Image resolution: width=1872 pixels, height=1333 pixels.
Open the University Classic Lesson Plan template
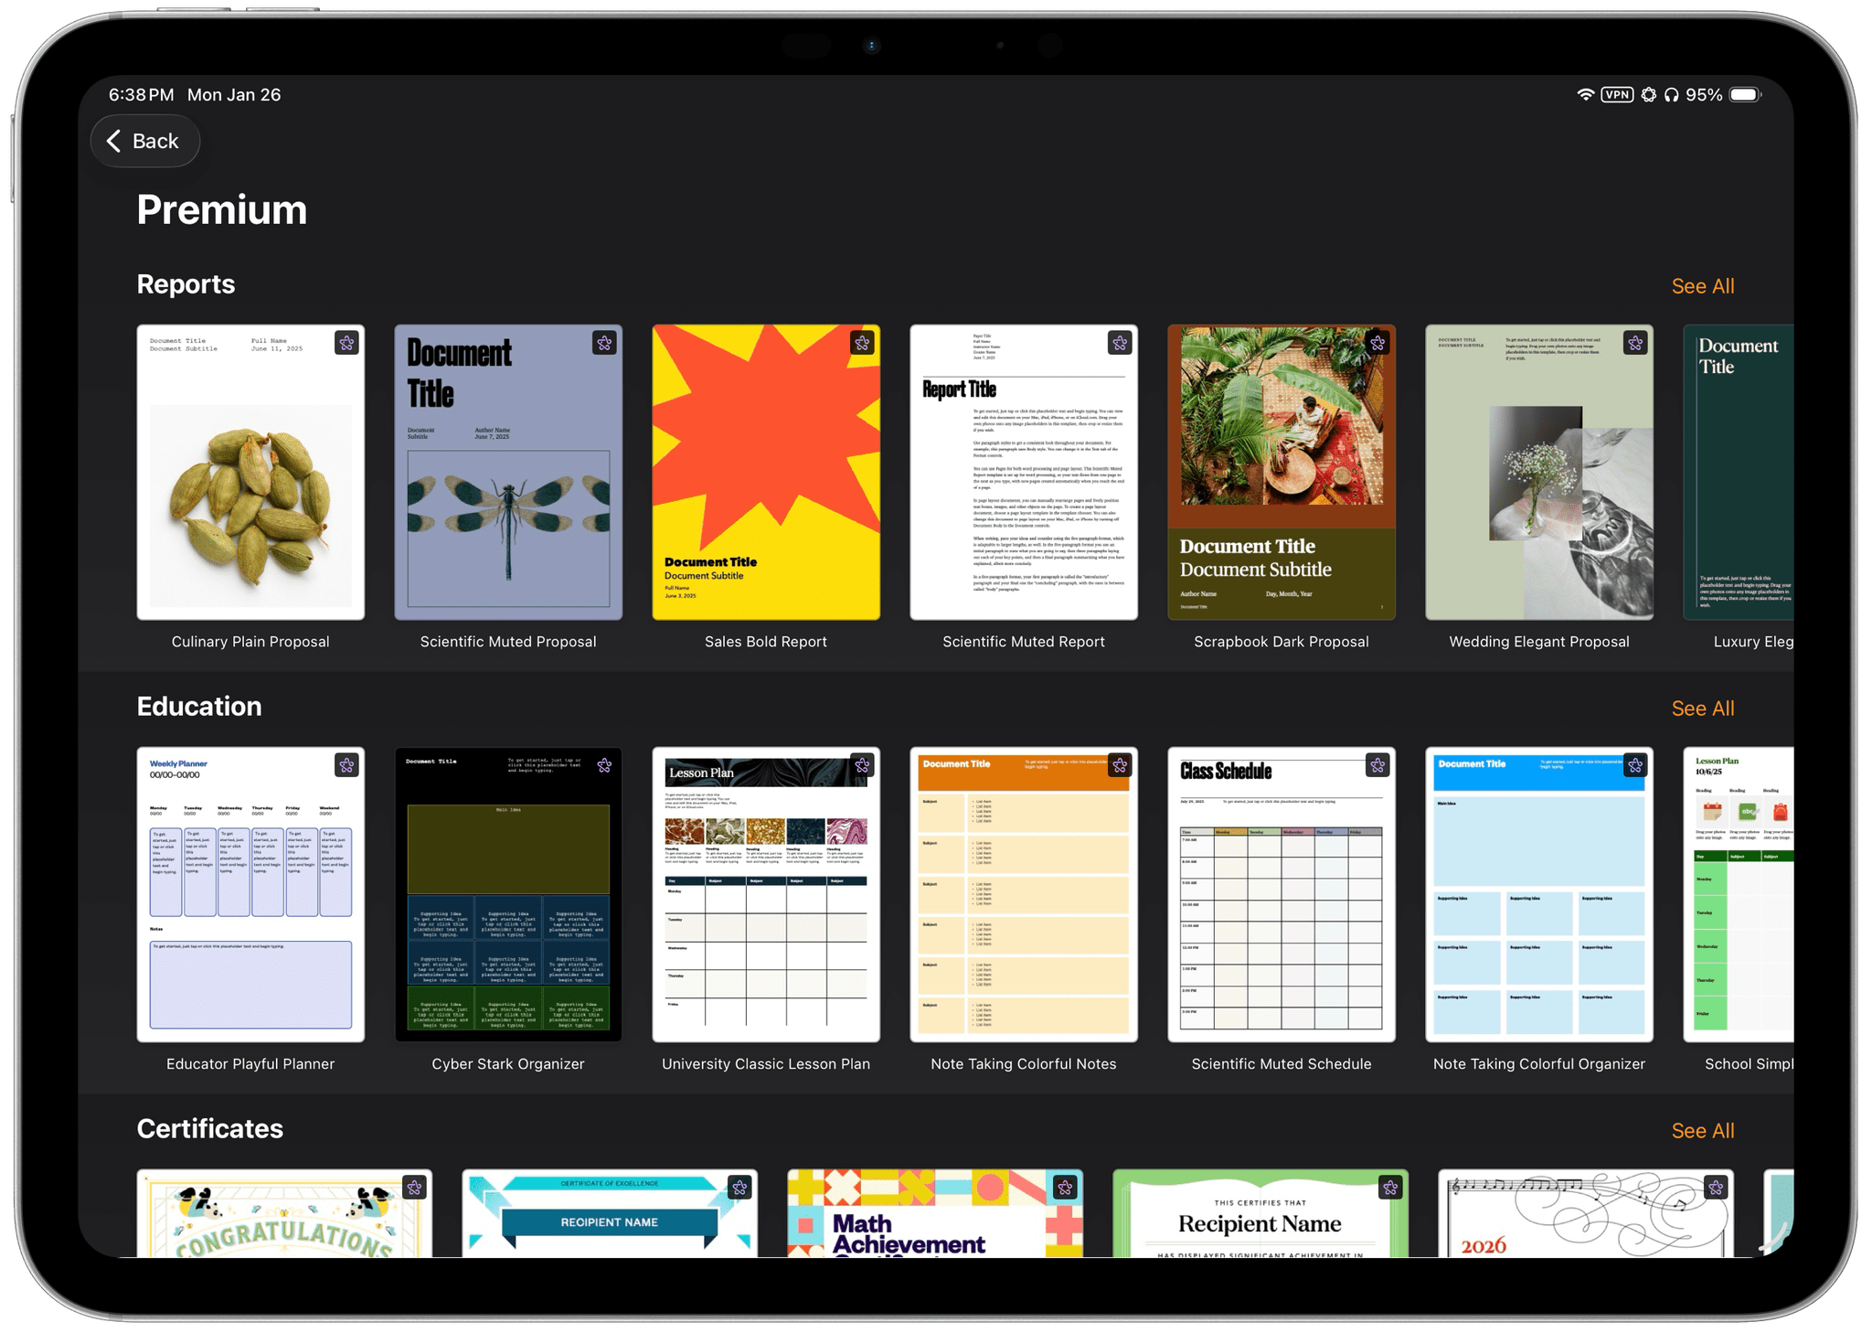[x=765, y=896]
